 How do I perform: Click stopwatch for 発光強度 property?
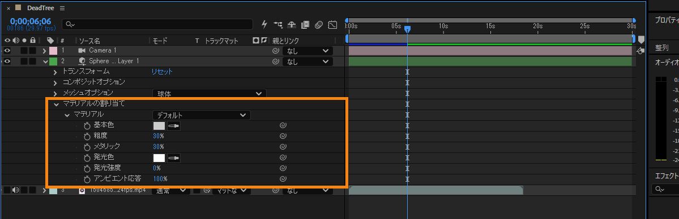click(x=87, y=168)
